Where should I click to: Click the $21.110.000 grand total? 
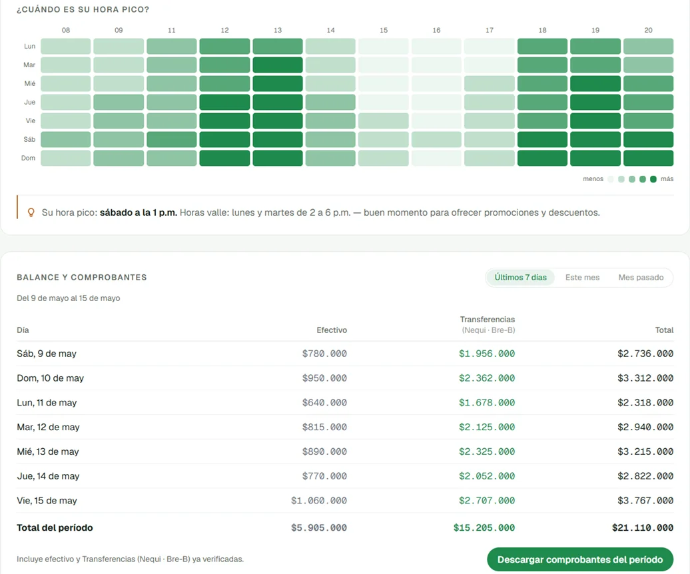(x=643, y=528)
